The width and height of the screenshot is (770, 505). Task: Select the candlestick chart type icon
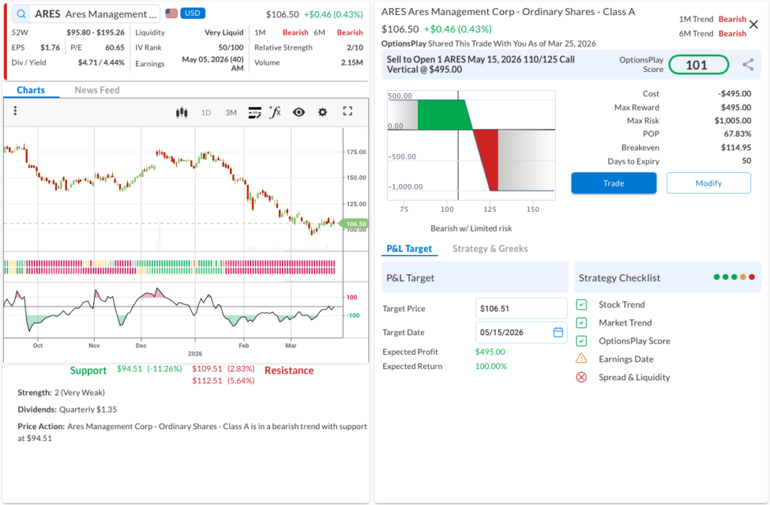click(180, 112)
